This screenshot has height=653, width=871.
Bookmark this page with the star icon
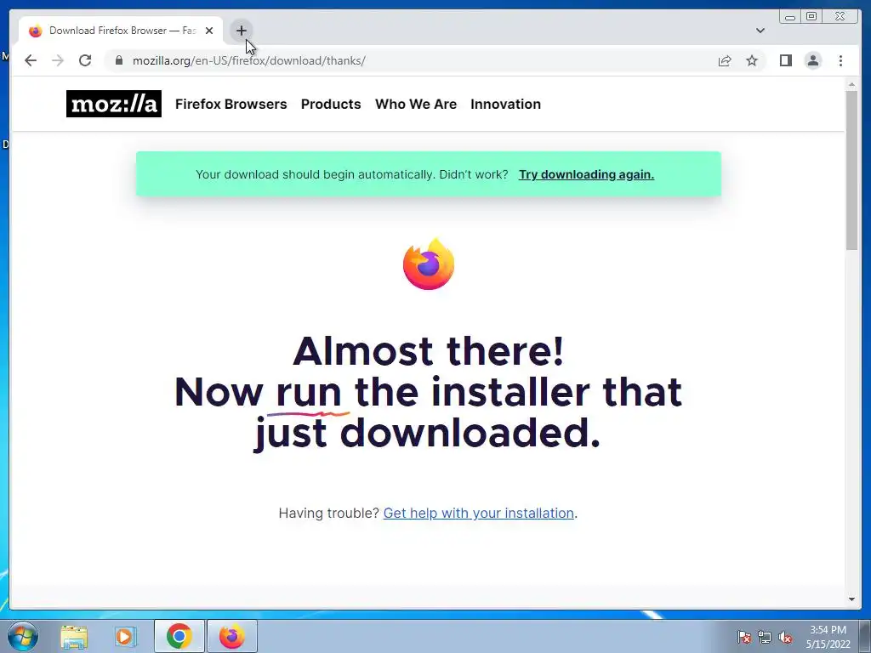coord(752,60)
